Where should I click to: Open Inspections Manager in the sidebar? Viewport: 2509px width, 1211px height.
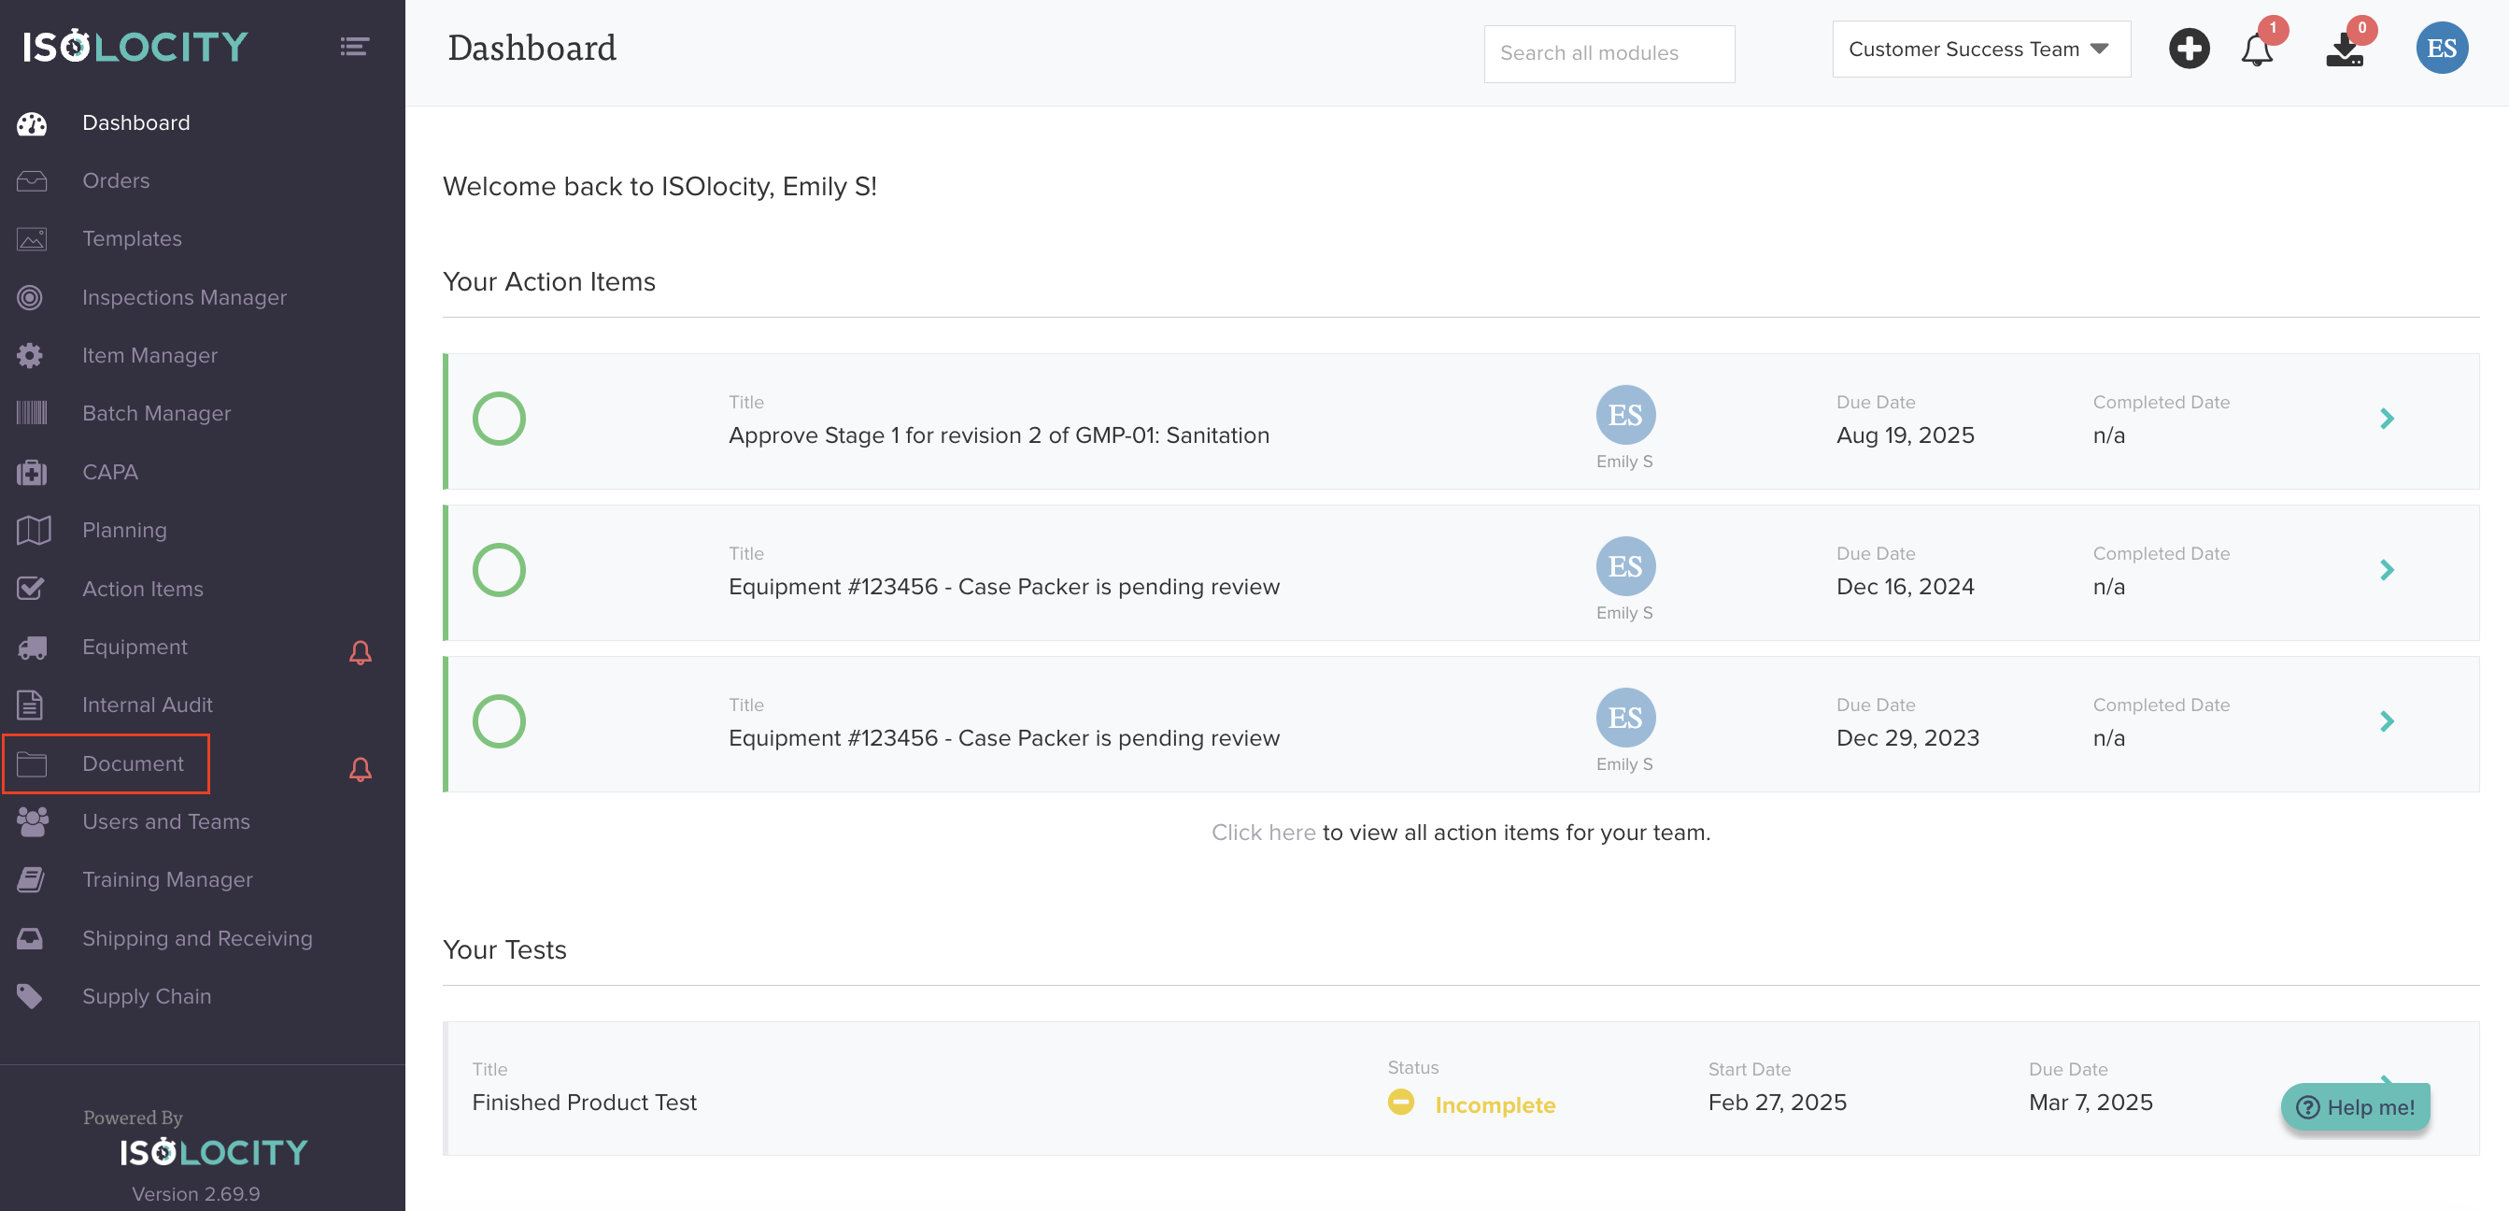click(x=184, y=297)
